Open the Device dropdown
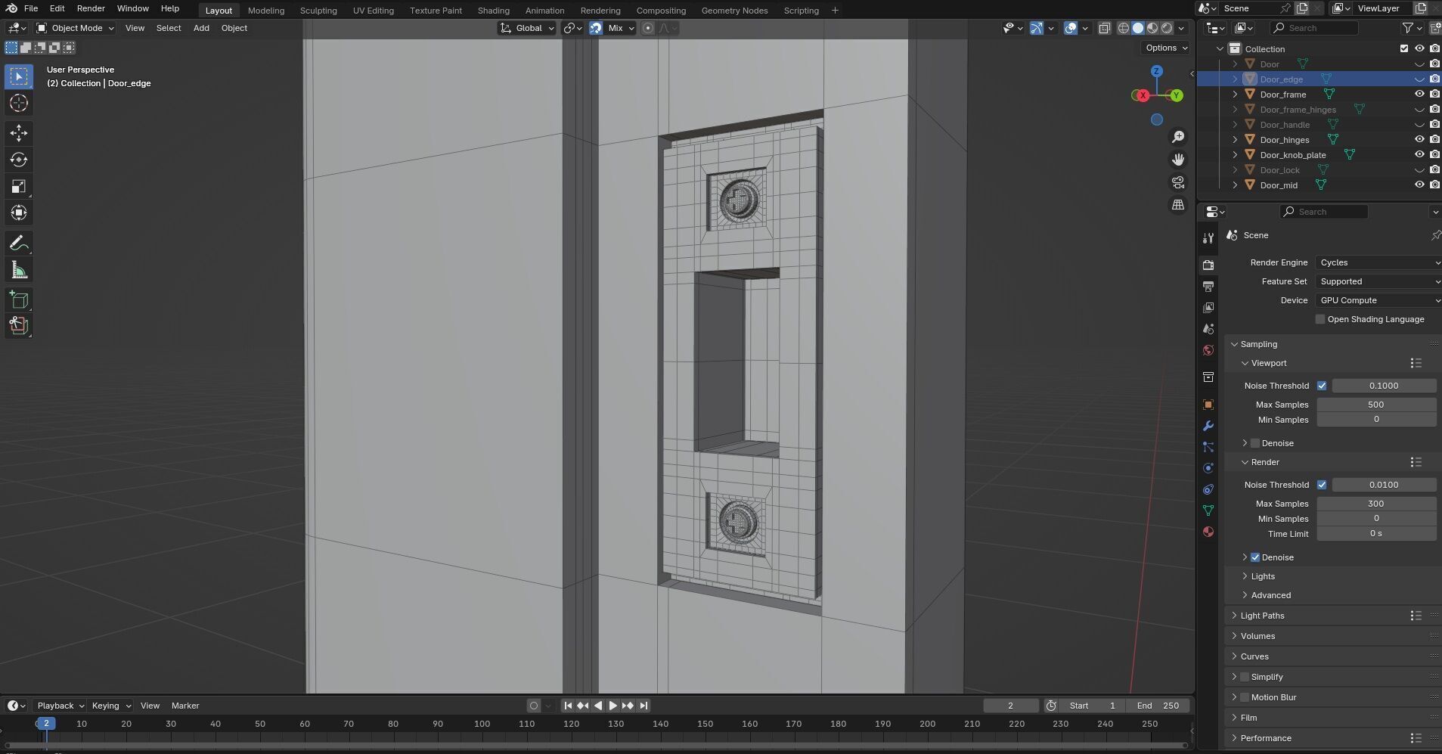This screenshot has height=754, width=1442. click(1378, 300)
